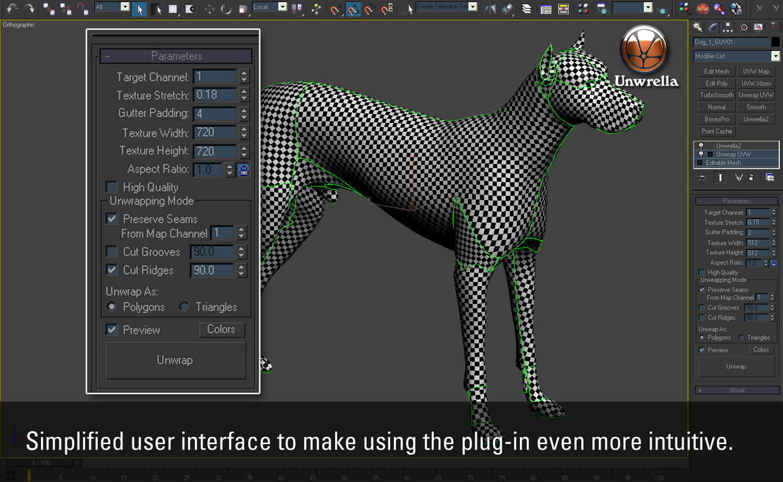Switch to the Hierarchy panel tab
This screenshot has height=482, width=783.
click(728, 27)
